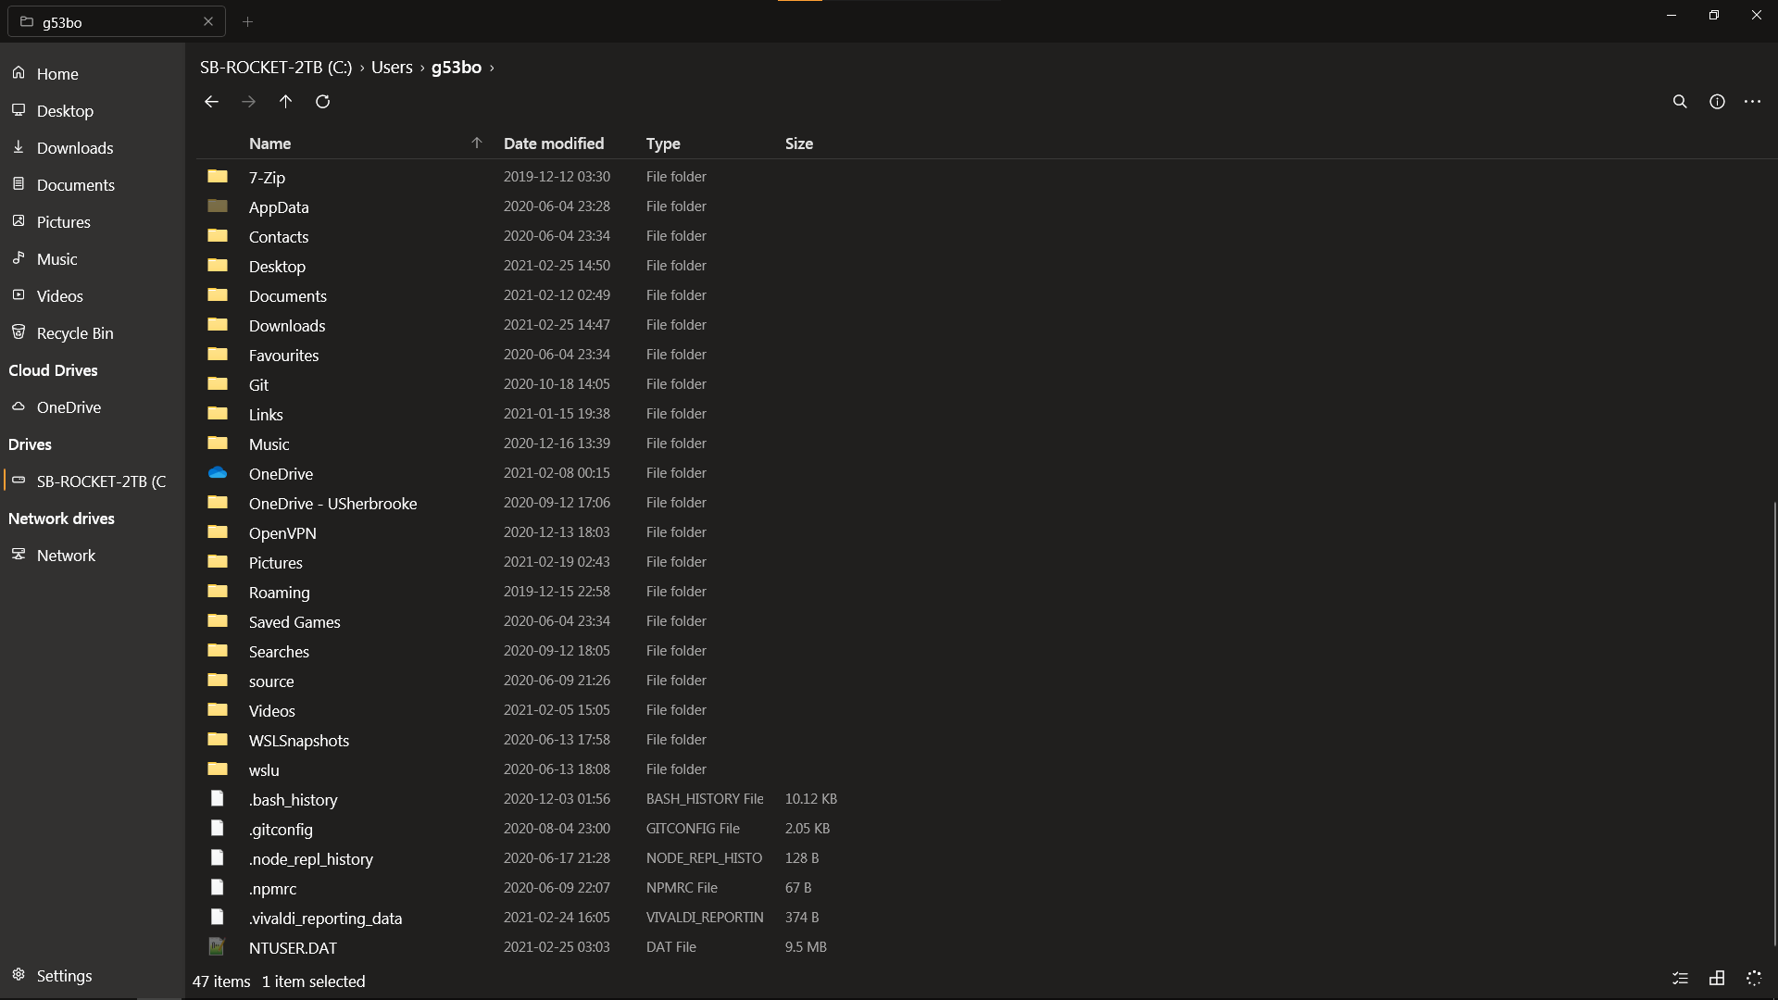The image size is (1778, 1000).
Task: Click the vertical scrollbar thumb
Action: [1773, 722]
